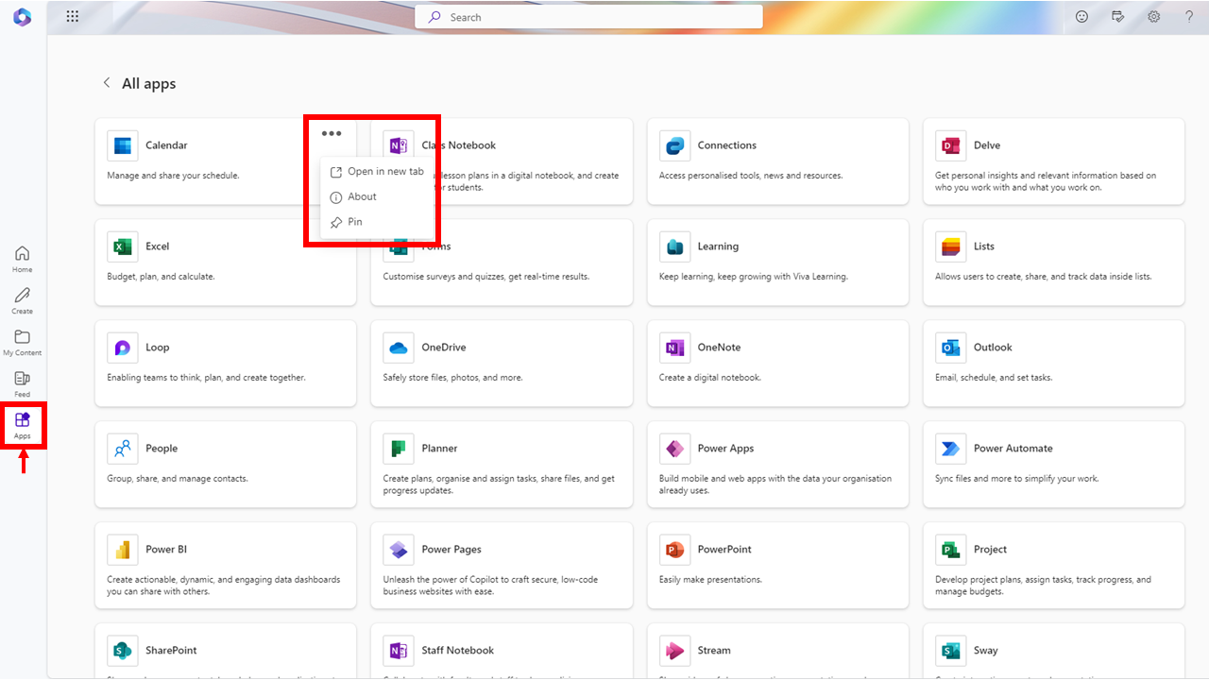Click the Teams-style Planner icon
The image size is (1209, 680).
tap(398, 448)
